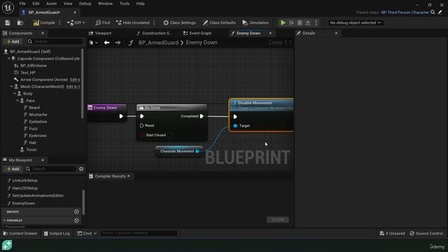Add a new macro
Viewport: 448px width, 252px height.
76,211
